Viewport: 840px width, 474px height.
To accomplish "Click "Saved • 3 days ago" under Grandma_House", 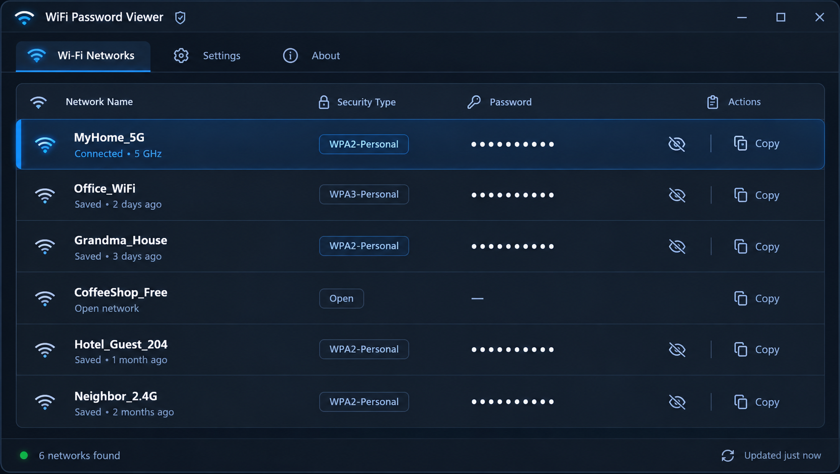I will (118, 256).
